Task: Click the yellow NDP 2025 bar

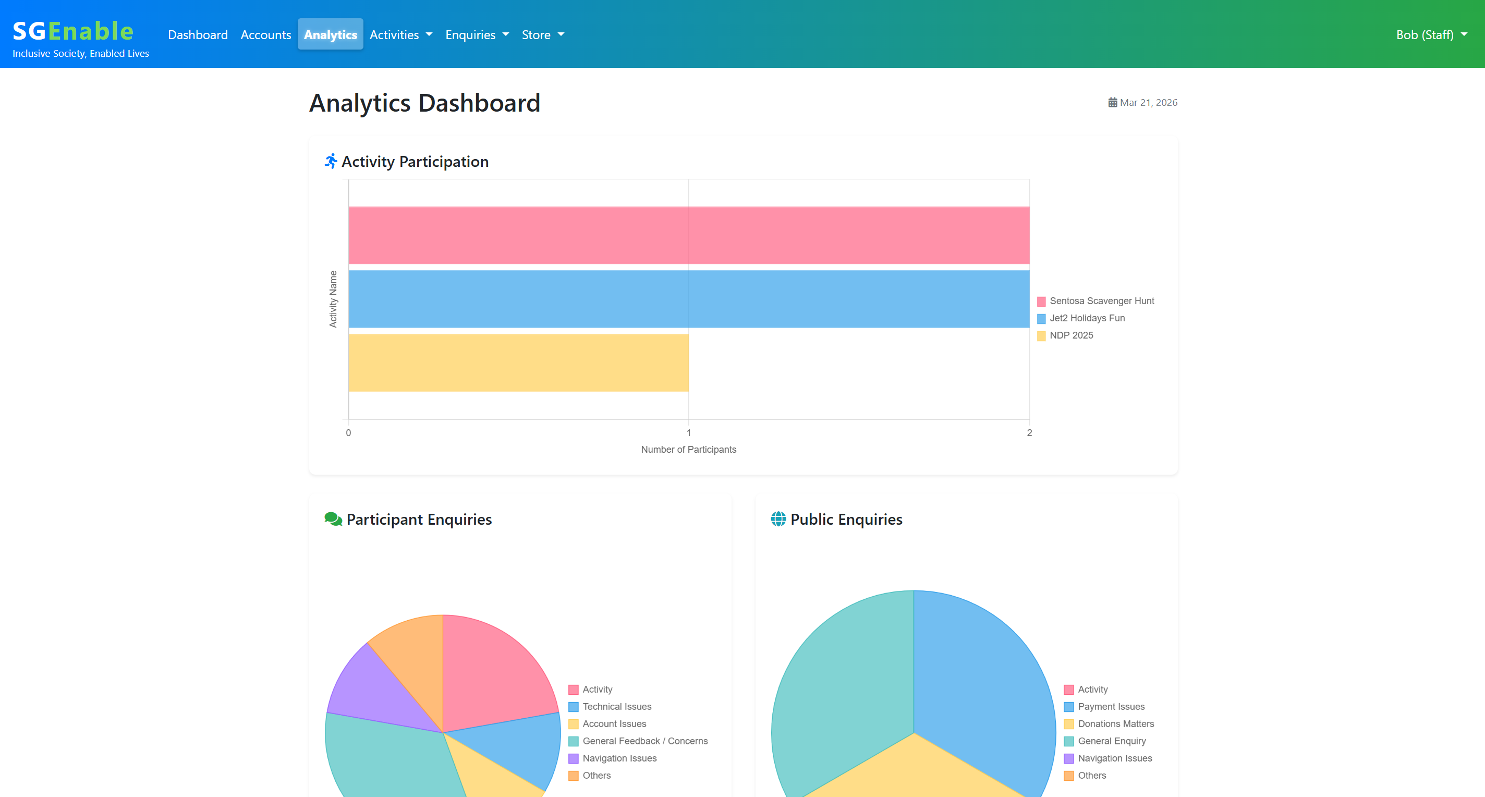Action: pyautogui.click(x=518, y=363)
